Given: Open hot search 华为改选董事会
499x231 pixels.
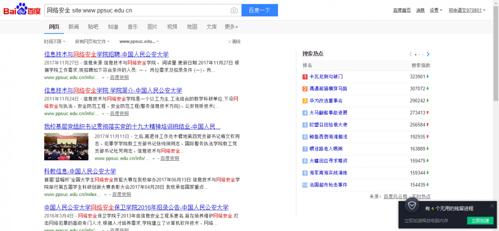Looking at the screenshot, I should (326, 101).
